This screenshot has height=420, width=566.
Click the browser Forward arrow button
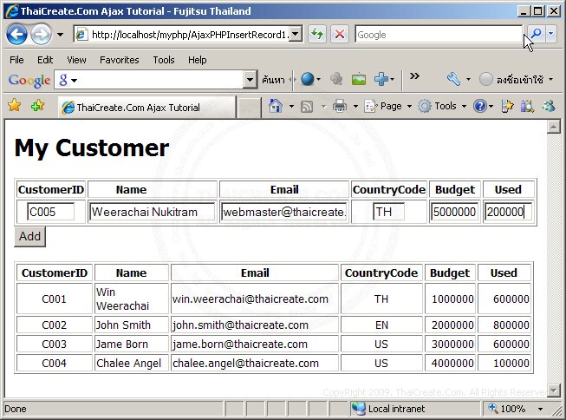(41, 35)
